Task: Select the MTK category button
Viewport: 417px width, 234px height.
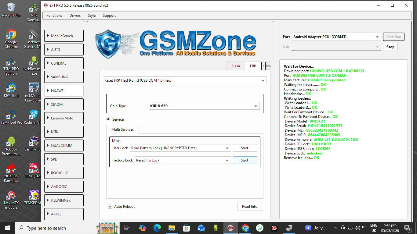Action: point(64,132)
